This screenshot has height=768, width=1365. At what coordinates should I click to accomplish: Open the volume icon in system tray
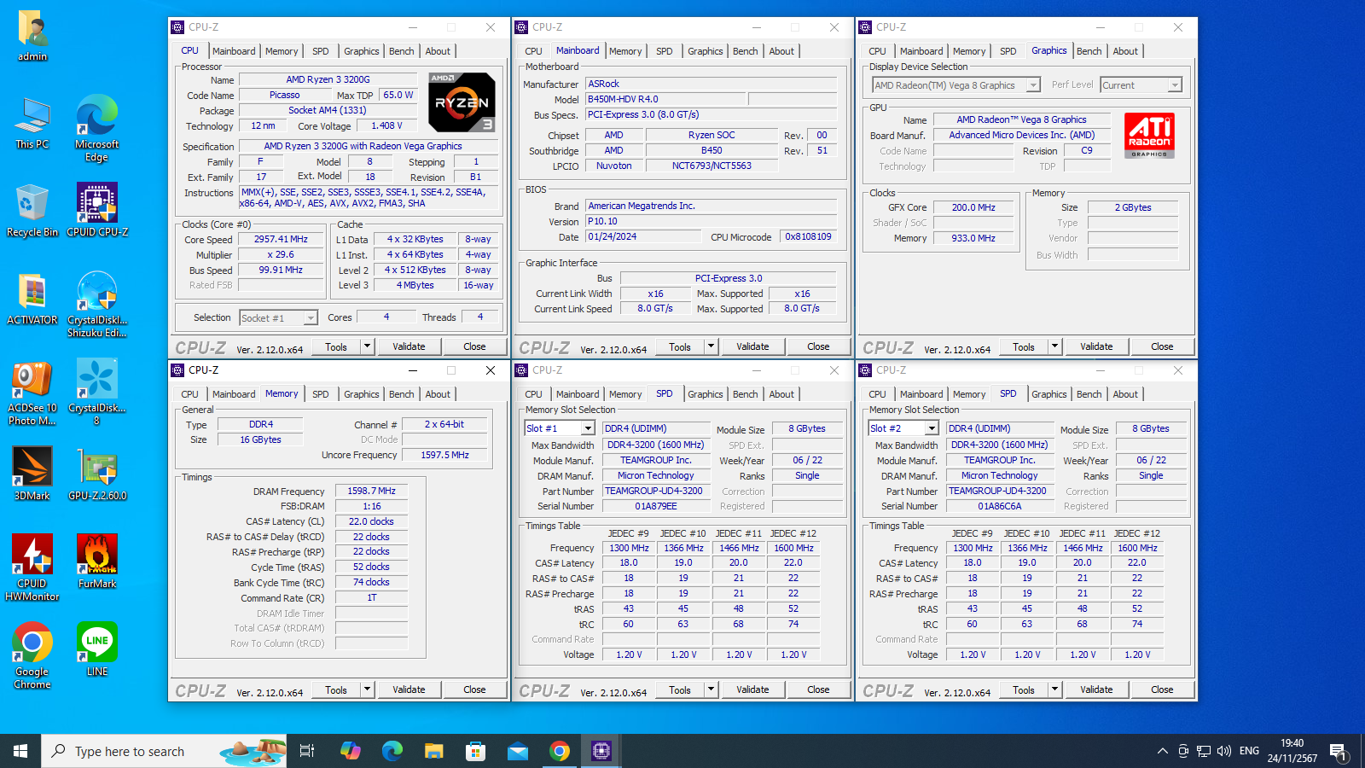point(1224,751)
